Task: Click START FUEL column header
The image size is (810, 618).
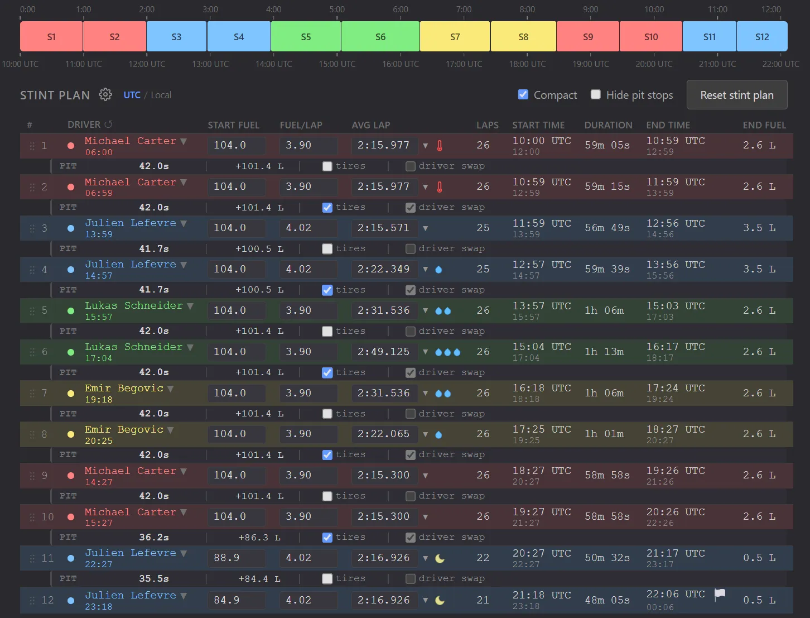Action: coord(234,125)
